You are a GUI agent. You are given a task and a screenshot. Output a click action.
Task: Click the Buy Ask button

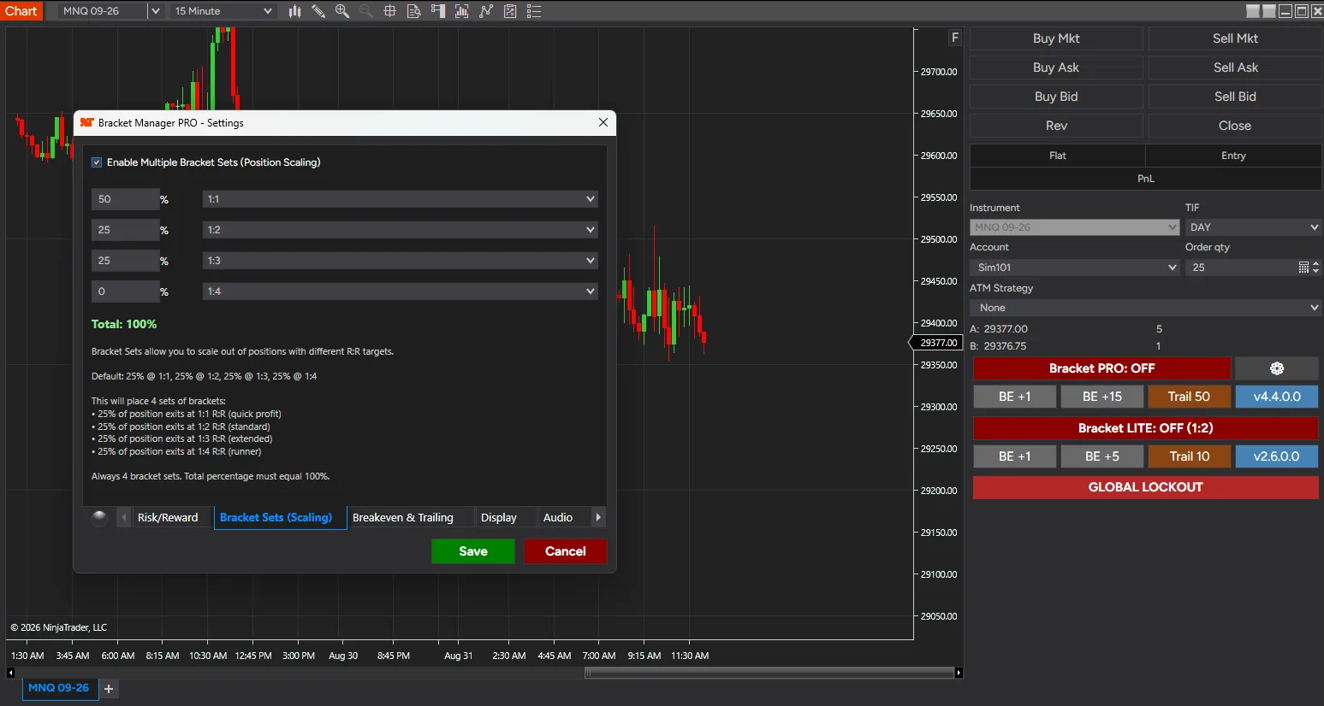pyautogui.click(x=1056, y=68)
